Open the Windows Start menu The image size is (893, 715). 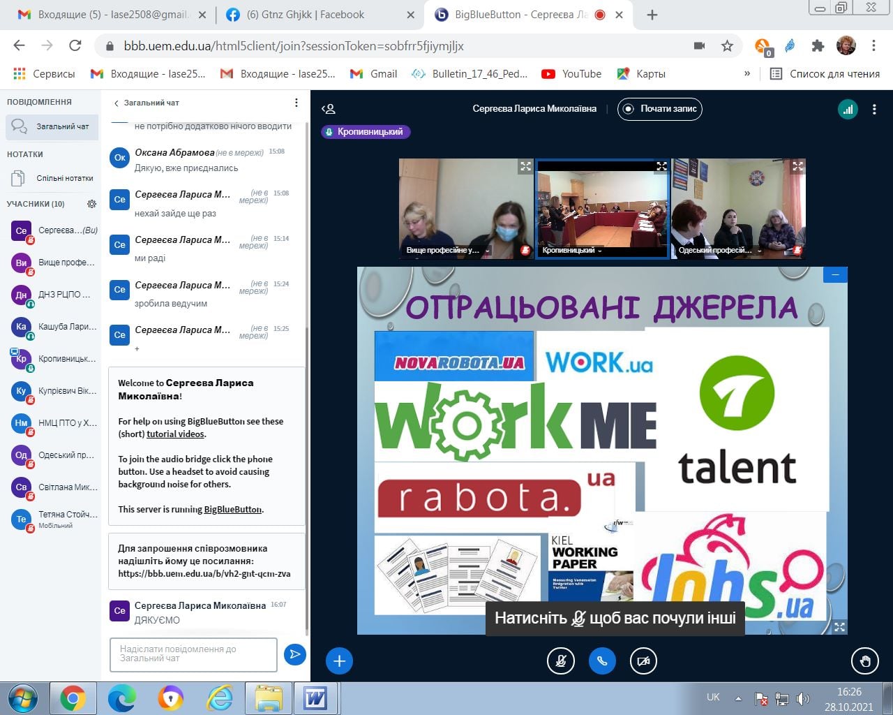(x=22, y=698)
